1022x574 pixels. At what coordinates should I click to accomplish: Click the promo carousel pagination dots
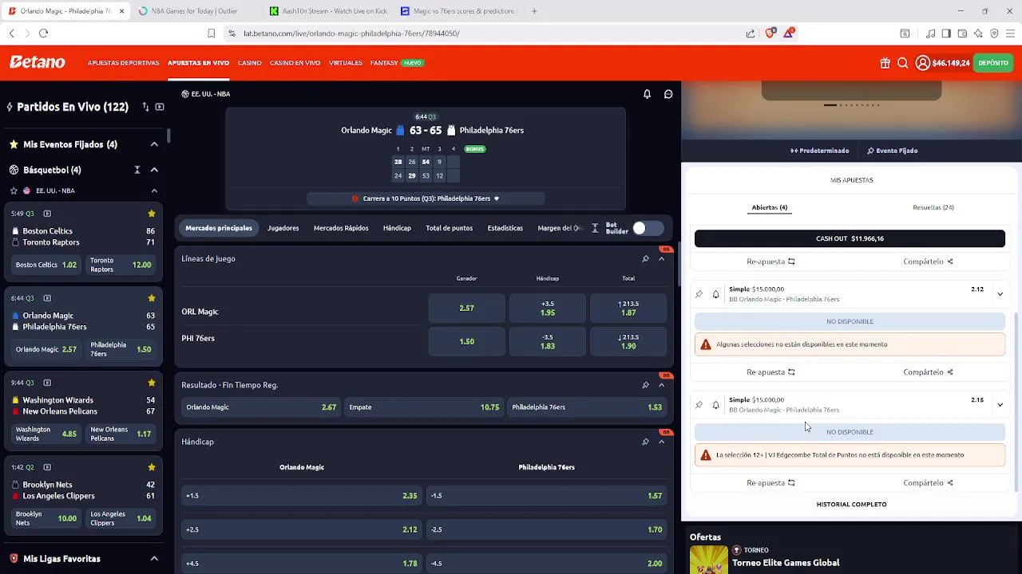(x=851, y=105)
